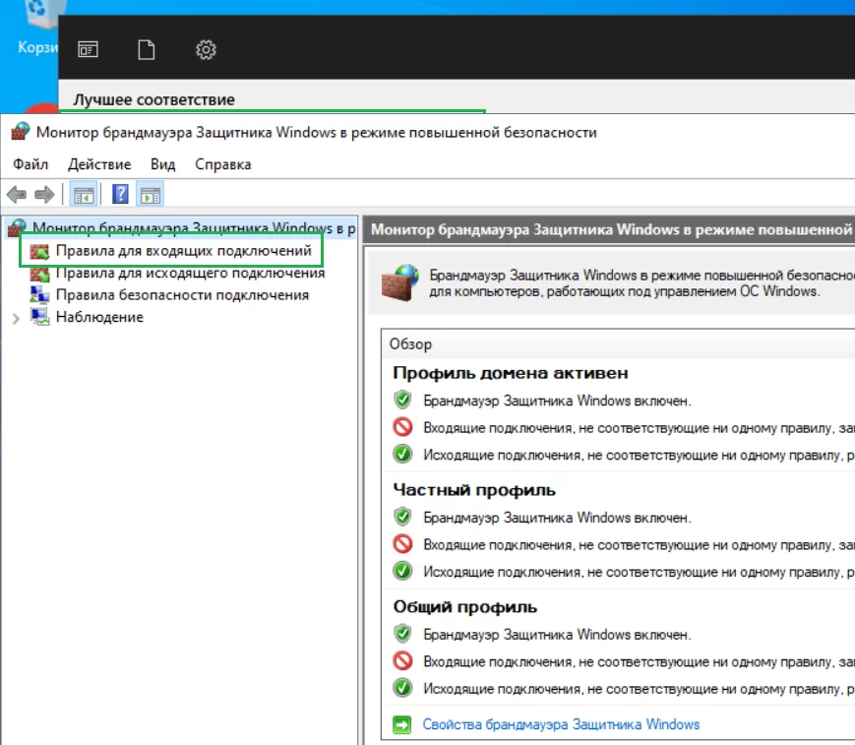This screenshot has height=745, width=855.
Task: Click the Apps filter icon in search panel
Action: (88, 49)
